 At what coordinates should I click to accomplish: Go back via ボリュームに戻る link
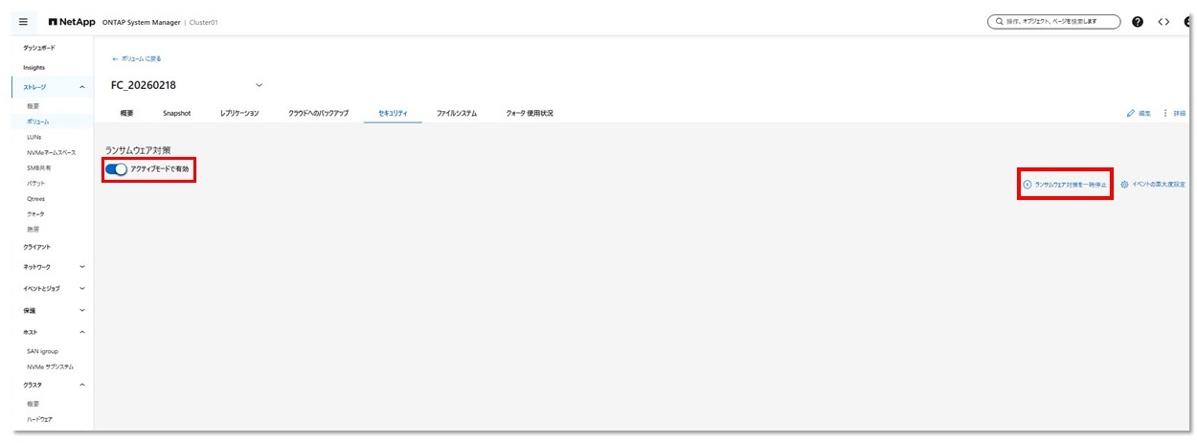(137, 58)
